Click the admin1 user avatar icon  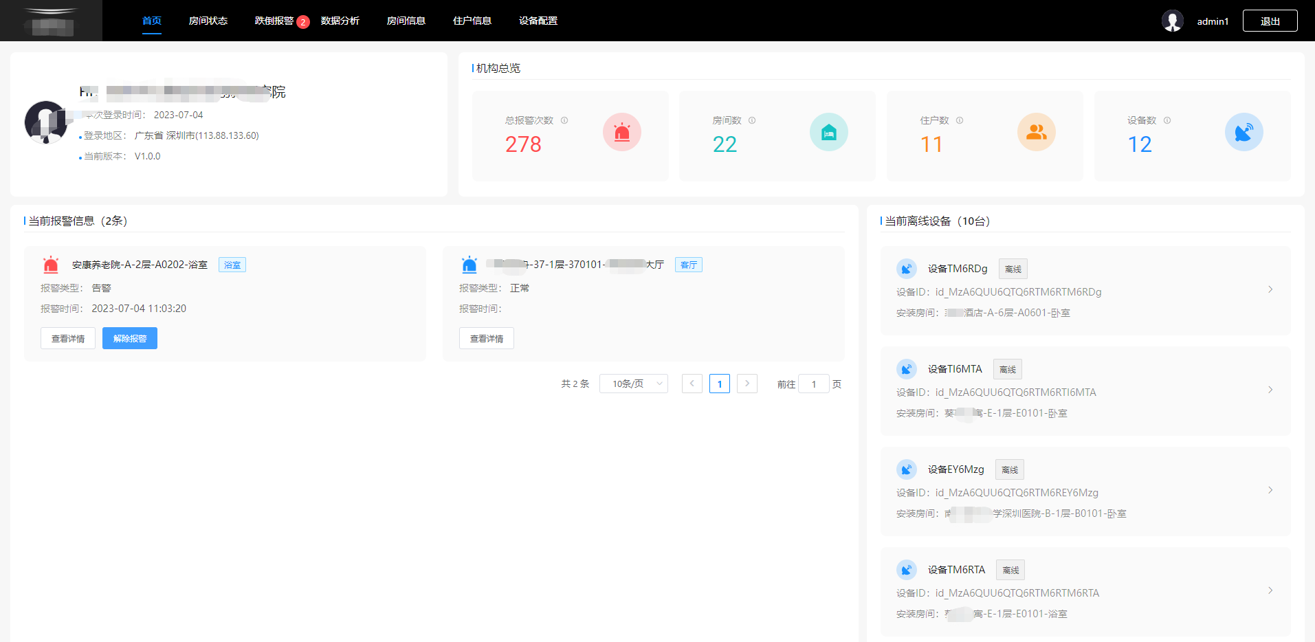(1173, 21)
